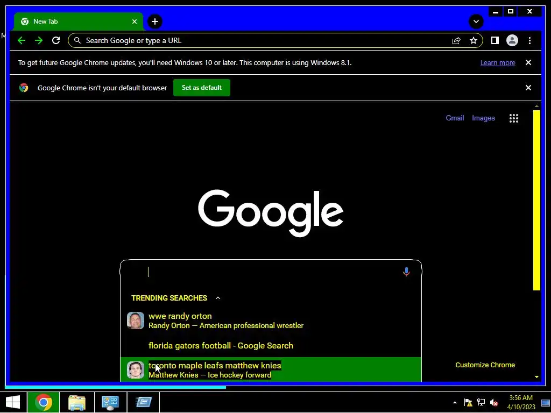Select the New Tab tab
The height and width of the screenshot is (413, 551).
[x=79, y=22]
